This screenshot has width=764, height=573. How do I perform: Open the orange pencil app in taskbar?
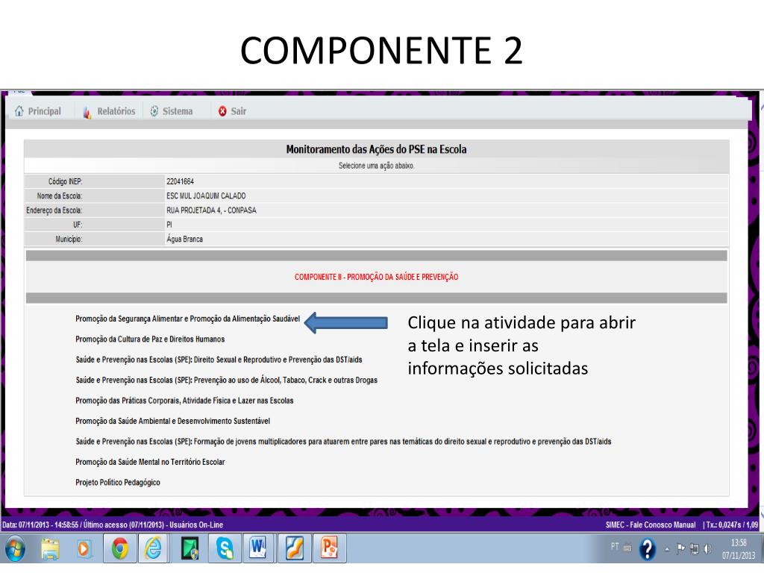point(294,548)
